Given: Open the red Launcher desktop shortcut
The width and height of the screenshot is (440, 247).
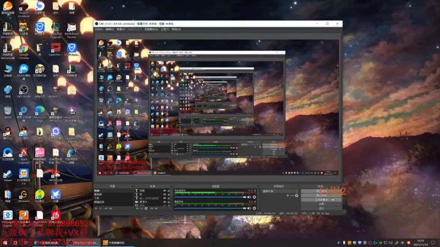Looking at the screenshot, I should click(x=56, y=49).
